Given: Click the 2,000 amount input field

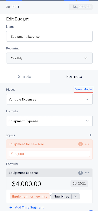Looking at the screenshot, I should pyautogui.click(x=49, y=154).
